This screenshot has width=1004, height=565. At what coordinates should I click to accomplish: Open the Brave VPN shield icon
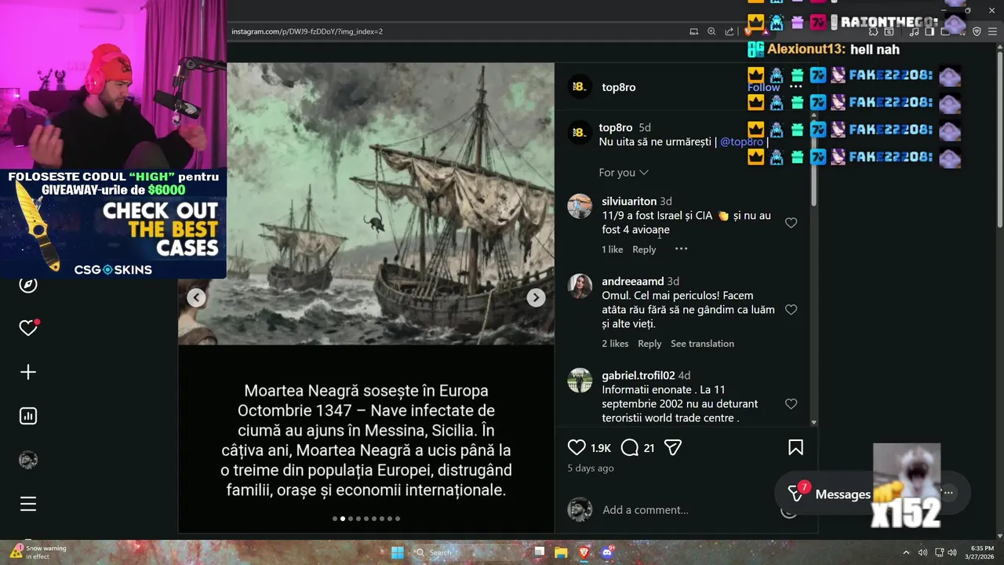coord(977,31)
